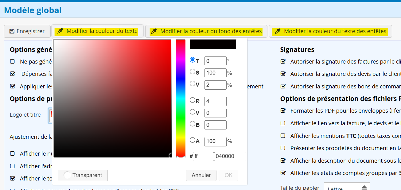
Task: Open Modifier la couleur du fond des entêtes
Action: (206, 31)
